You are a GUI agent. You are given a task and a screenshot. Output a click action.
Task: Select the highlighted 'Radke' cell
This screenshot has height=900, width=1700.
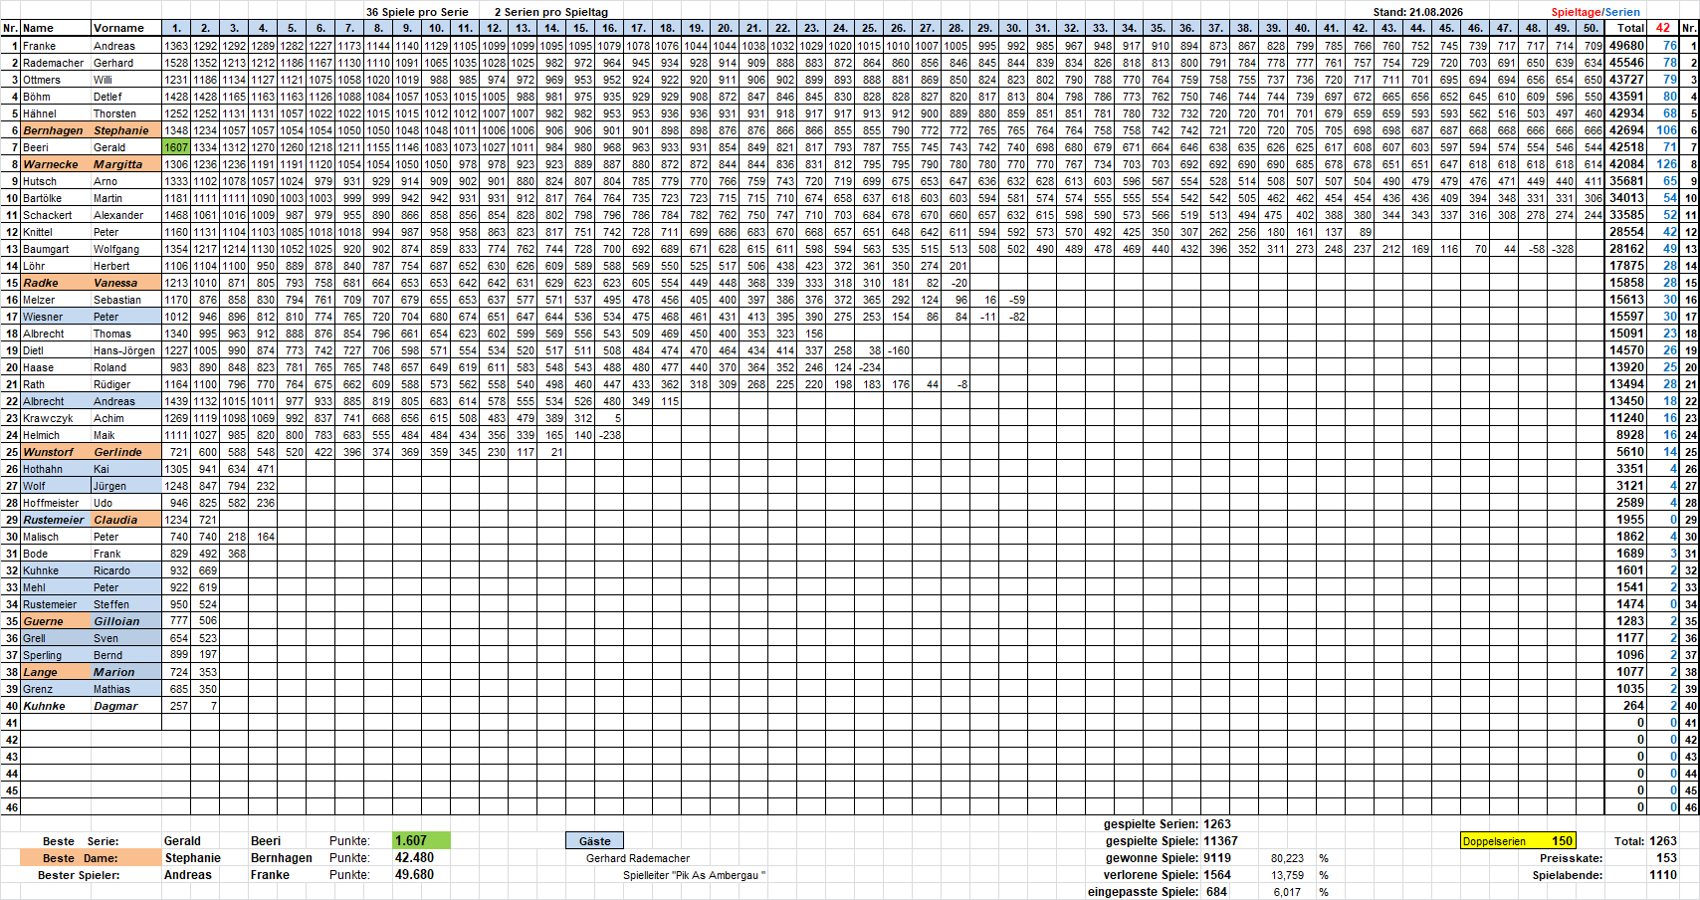coord(56,283)
